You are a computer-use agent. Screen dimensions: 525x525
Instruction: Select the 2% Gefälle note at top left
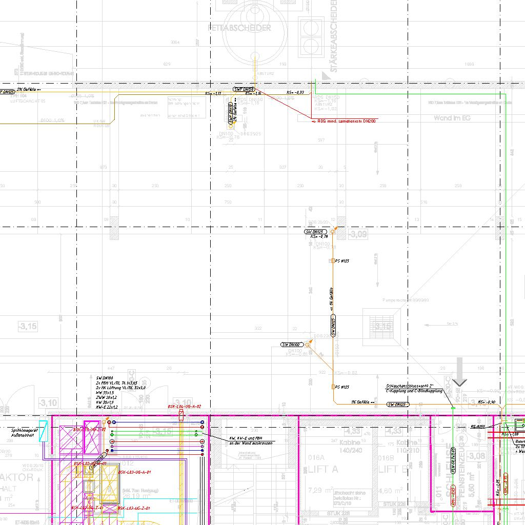coord(29,89)
